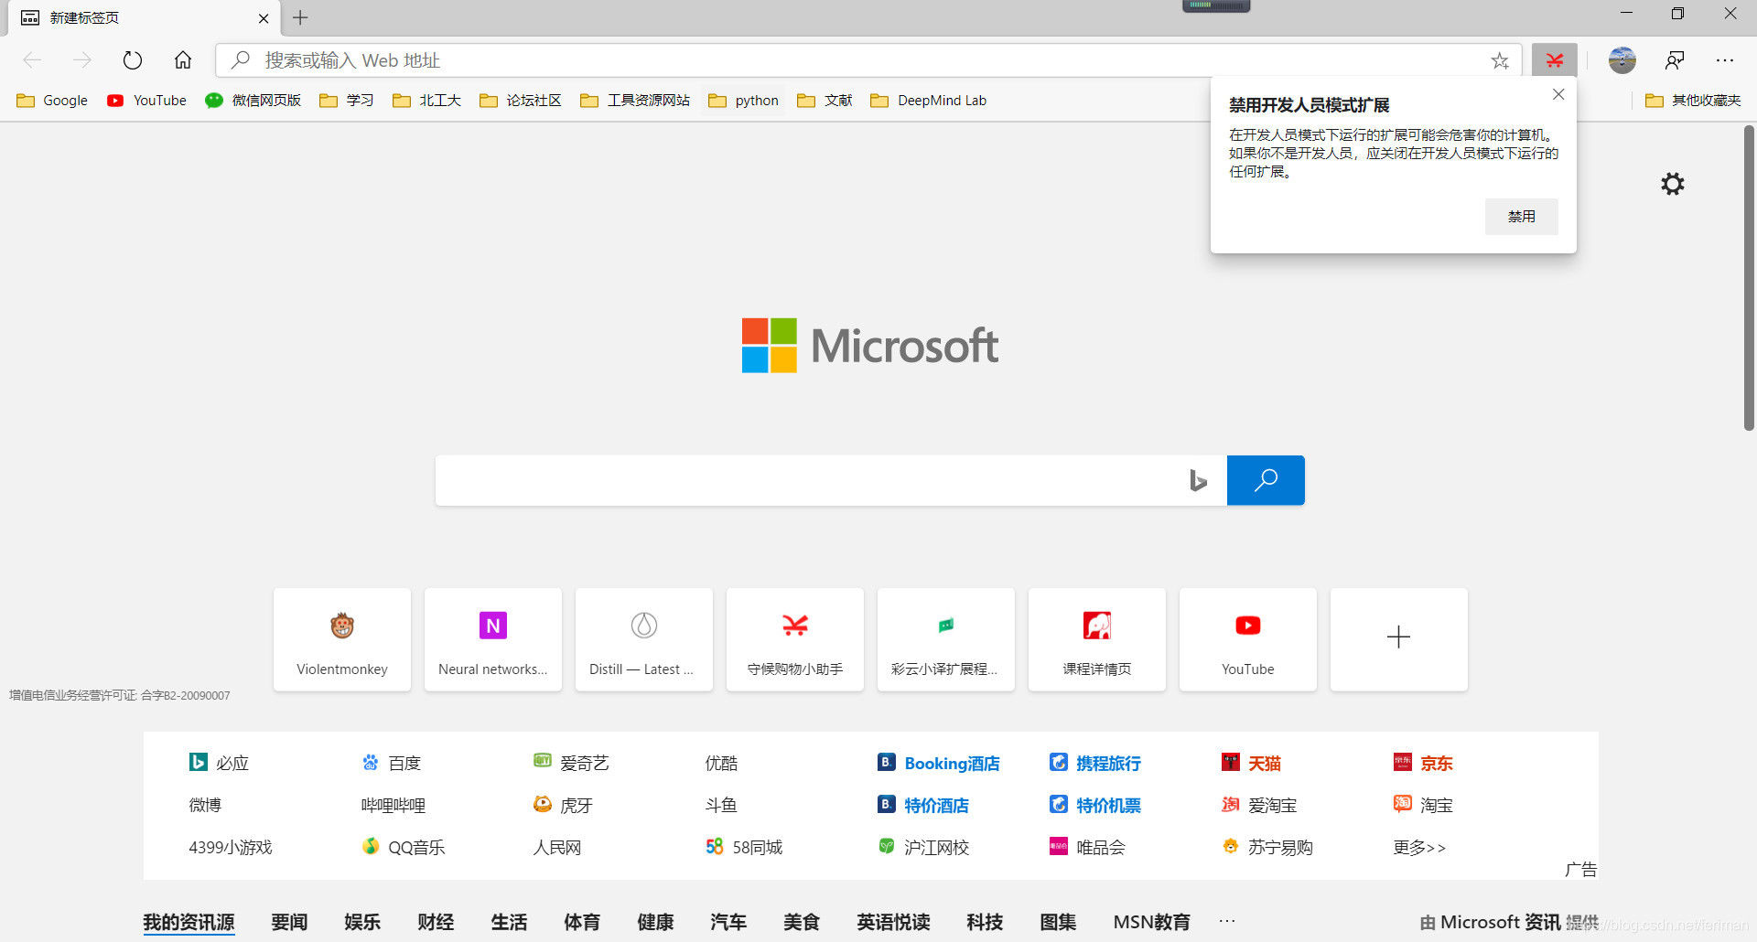Add page to favorites star icon
Image resolution: width=1757 pixels, height=942 pixels.
click(x=1500, y=60)
